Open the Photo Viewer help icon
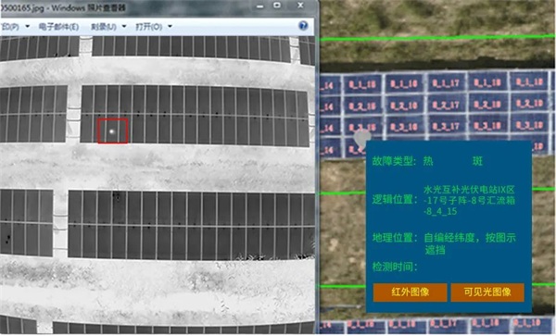The width and height of the screenshot is (556, 336). (x=303, y=26)
